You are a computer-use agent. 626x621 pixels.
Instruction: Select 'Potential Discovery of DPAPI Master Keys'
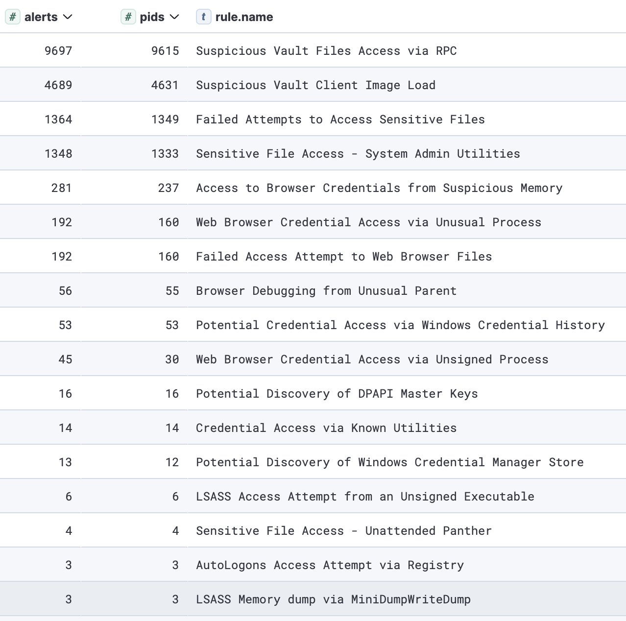click(337, 394)
